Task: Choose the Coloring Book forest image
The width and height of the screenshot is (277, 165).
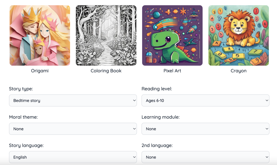Action: 106,35
